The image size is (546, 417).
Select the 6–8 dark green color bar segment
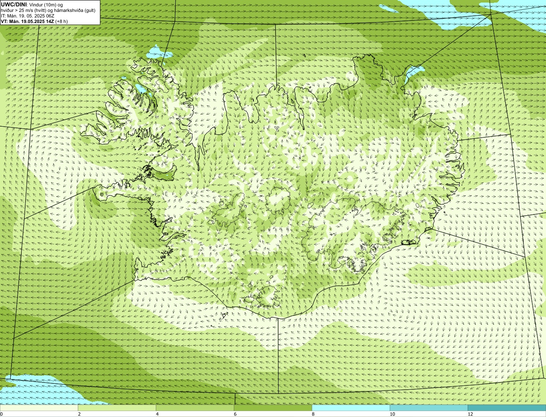pyautogui.click(x=273, y=408)
